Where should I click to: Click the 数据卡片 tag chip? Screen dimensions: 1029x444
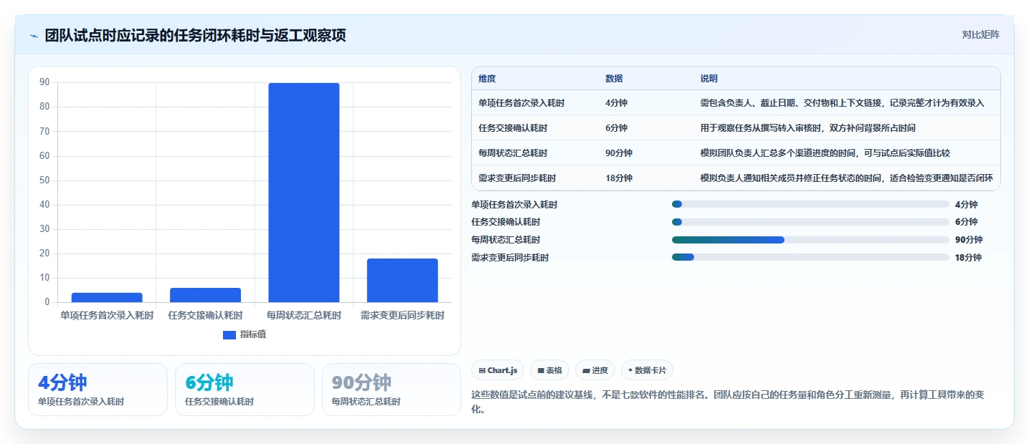(x=647, y=370)
